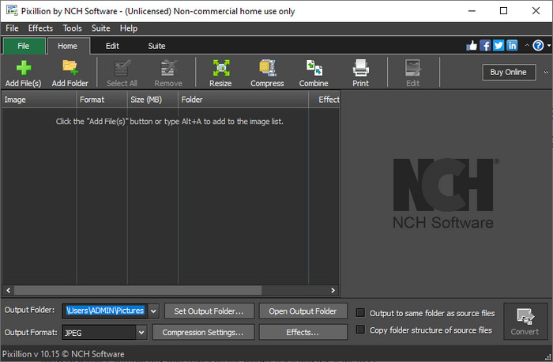Click the 'Output Format:' label

(x=31, y=333)
